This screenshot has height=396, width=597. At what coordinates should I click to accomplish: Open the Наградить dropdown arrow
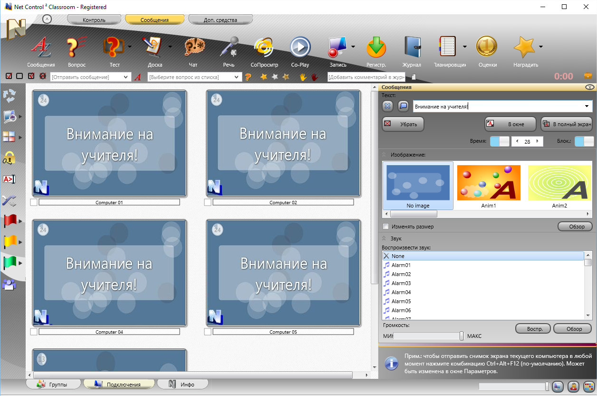click(x=541, y=47)
